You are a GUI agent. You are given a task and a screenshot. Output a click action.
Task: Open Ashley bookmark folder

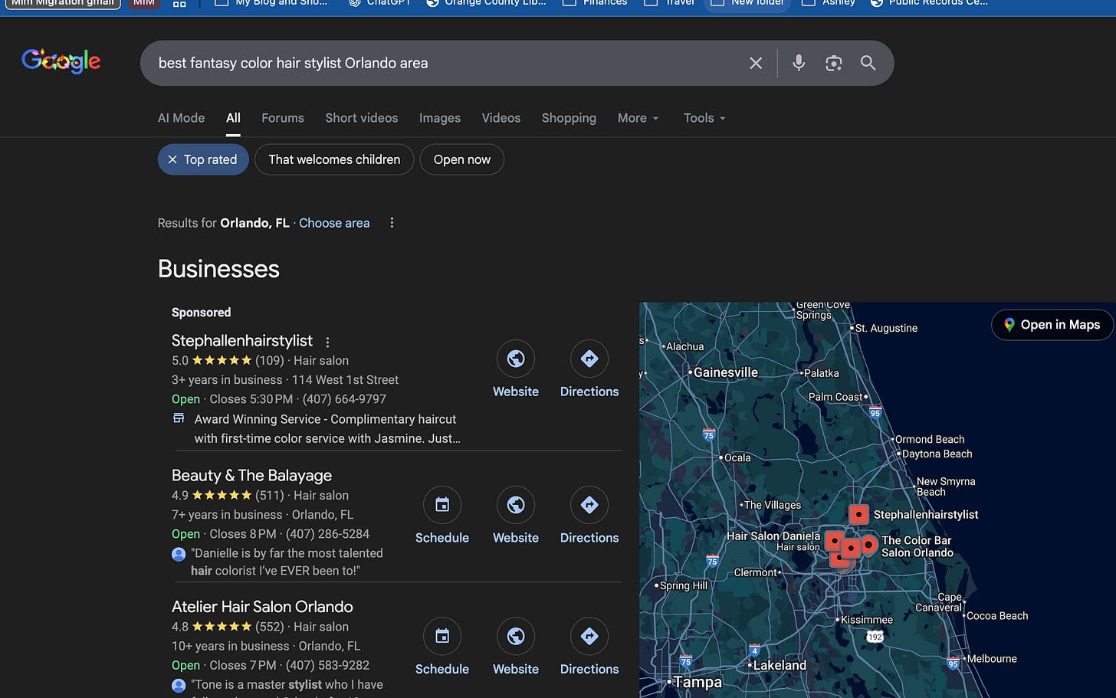coord(829,3)
